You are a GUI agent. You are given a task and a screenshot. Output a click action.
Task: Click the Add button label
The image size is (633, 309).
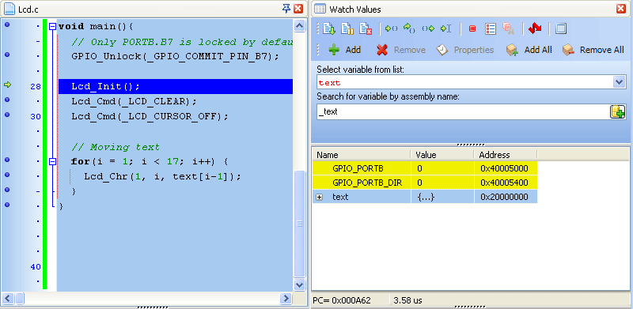coord(353,50)
